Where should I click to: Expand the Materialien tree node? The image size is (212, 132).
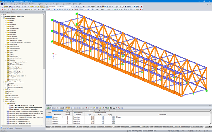(x=6, y=25)
